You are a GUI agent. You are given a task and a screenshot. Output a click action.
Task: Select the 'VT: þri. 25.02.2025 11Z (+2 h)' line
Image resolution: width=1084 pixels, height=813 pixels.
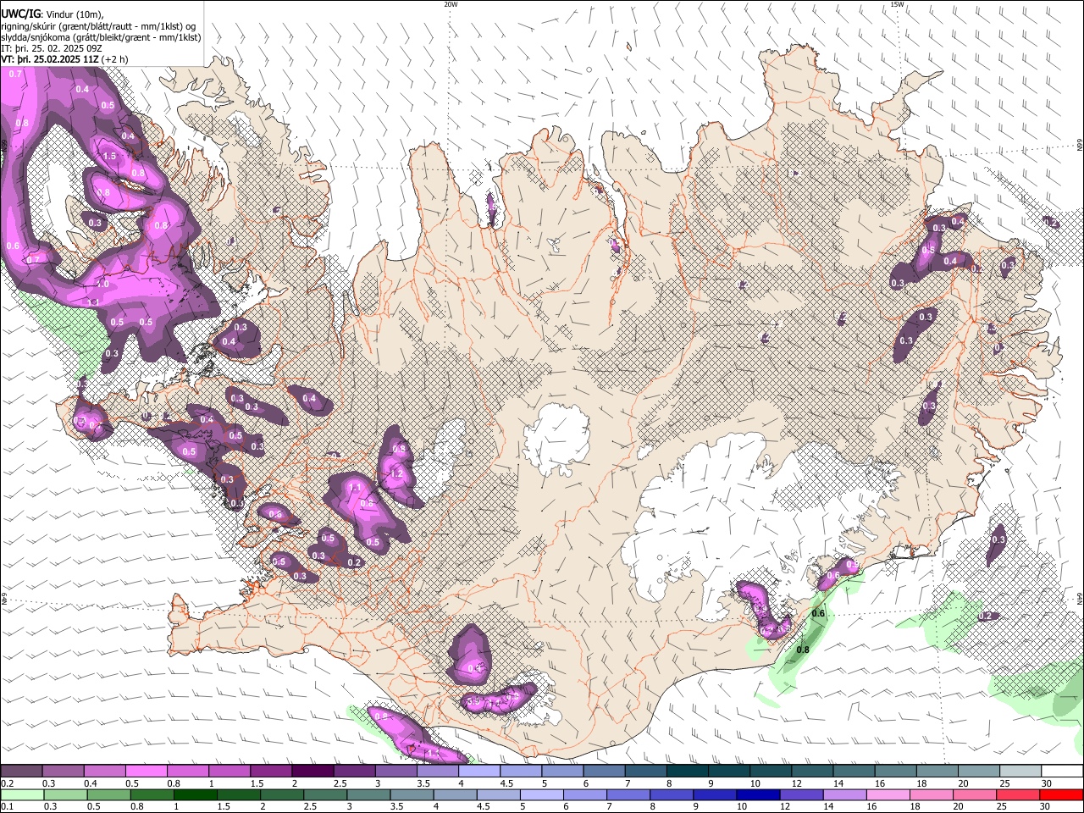[65, 59]
